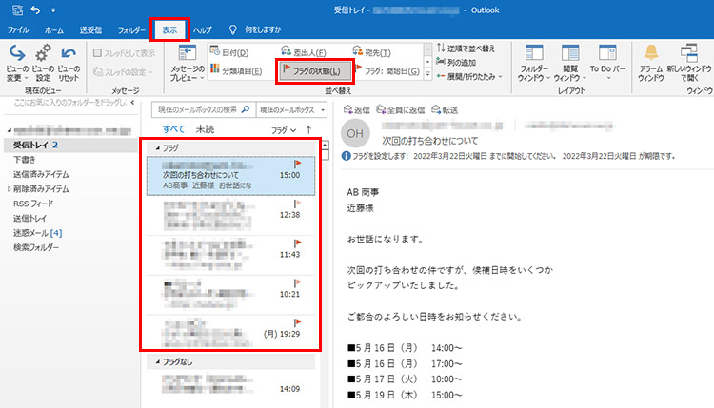Expand the 削除済みアイテム folder
The width and height of the screenshot is (714, 408).
pyautogui.click(x=8, y=189)
